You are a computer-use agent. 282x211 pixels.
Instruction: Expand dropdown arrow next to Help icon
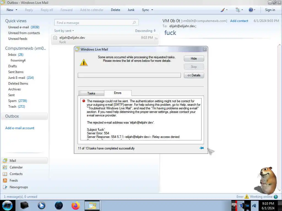click(x=254, y=10)
